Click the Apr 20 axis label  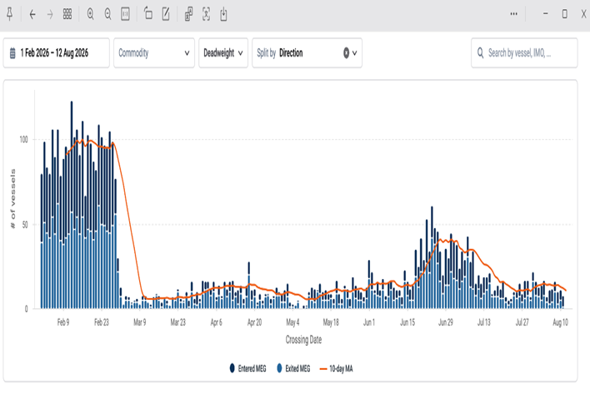click(x=254, y=322)
